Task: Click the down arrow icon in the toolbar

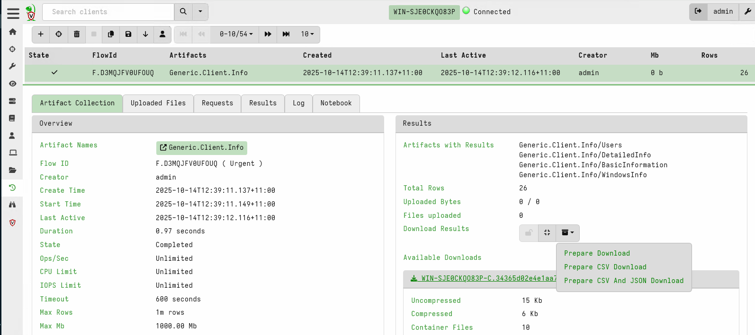Action: pos(145,34)
